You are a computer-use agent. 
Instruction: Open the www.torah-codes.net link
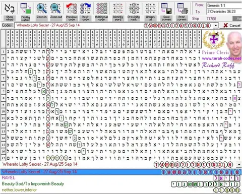(221, 58)
